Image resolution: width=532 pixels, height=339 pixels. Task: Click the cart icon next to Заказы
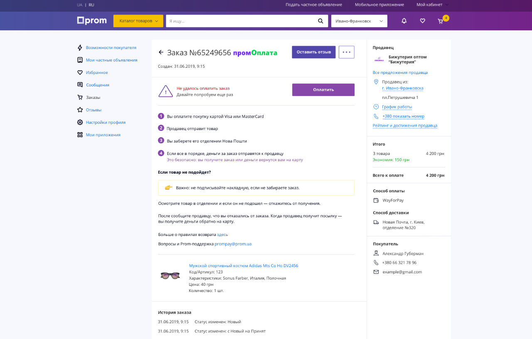point(80,97)
